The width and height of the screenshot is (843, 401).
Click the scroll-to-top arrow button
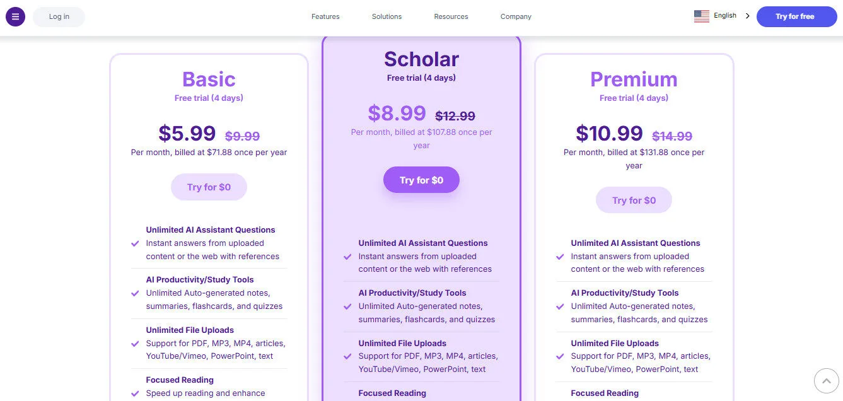[x=826, y=380]
